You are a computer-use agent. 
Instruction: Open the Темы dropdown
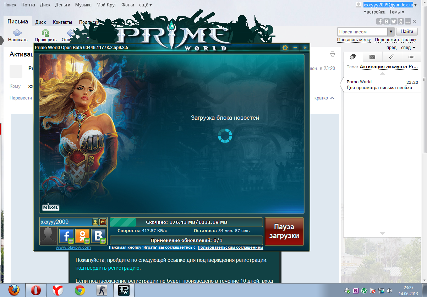396,12
